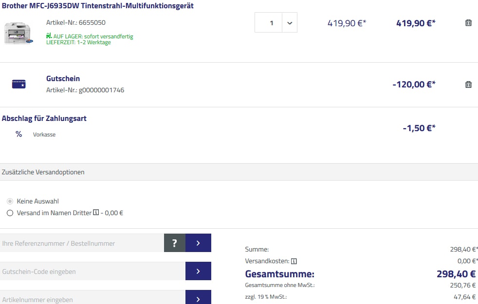Submit Artikelnummer with arrow button
Image resolution: width=478 pixels, height=304 pixels.
[x=198, y=298]
